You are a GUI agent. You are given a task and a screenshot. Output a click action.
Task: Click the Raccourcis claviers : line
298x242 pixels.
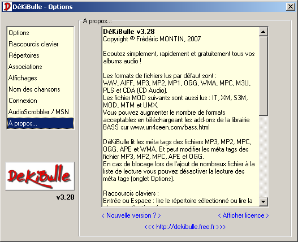[131, 193]
